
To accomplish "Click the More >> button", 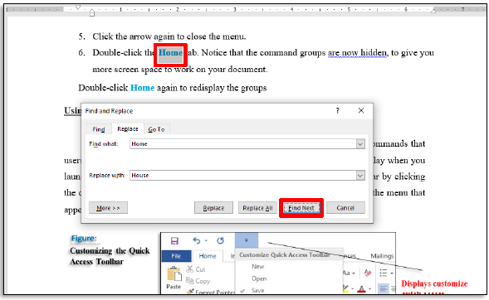I will click(x=108, y=208).
